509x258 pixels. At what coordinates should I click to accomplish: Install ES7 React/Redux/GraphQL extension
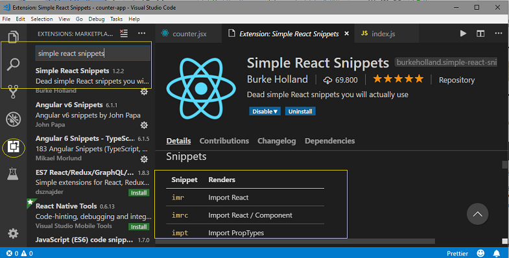pos(139,193)
